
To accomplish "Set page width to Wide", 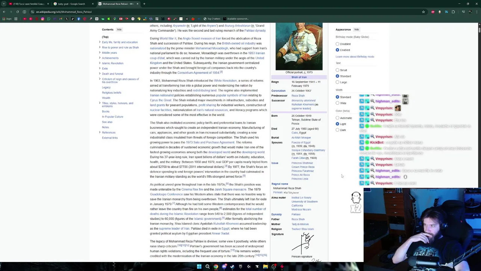I will [337, 103].
